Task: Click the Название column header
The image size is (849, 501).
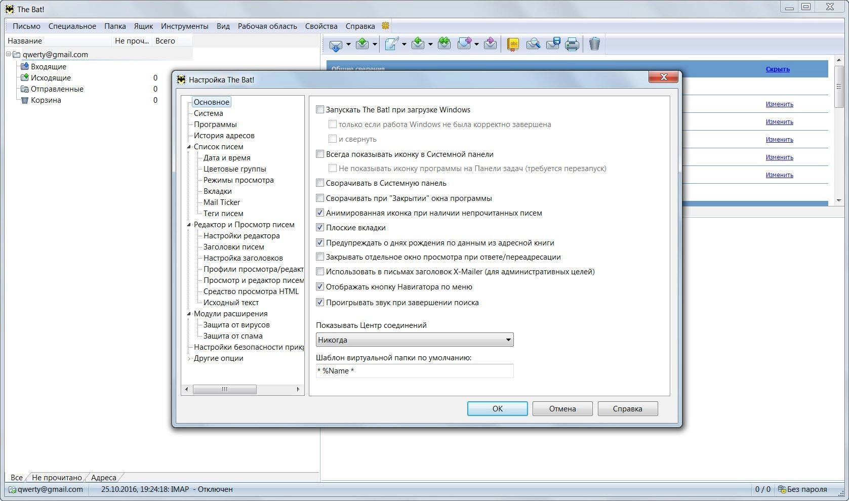Action: tap(58, 41)
